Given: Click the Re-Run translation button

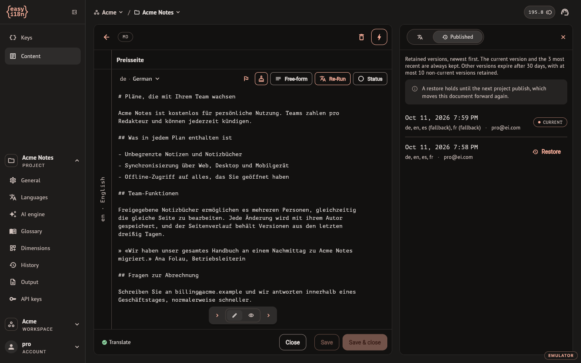Looking at the screenshot, I should pos(332,79).
